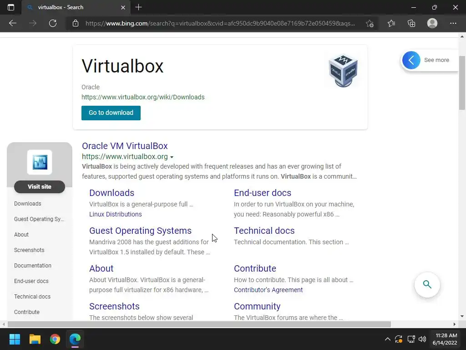This screenshot has height=350, width=466.
Task: Click the Forward navigation arrow
Action: click(33, 23)
